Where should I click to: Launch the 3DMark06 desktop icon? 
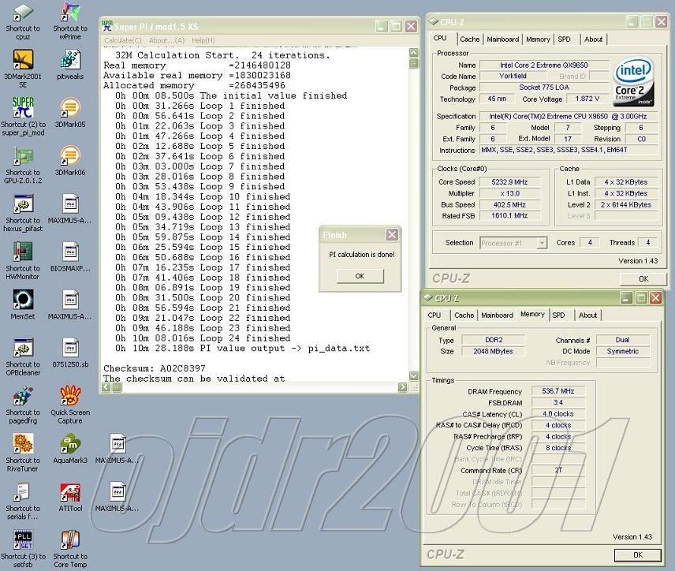[x=70, y=162]
